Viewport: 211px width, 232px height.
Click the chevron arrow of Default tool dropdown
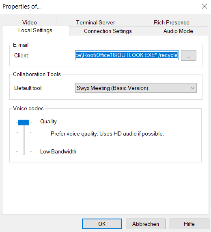tap(192, 88)
